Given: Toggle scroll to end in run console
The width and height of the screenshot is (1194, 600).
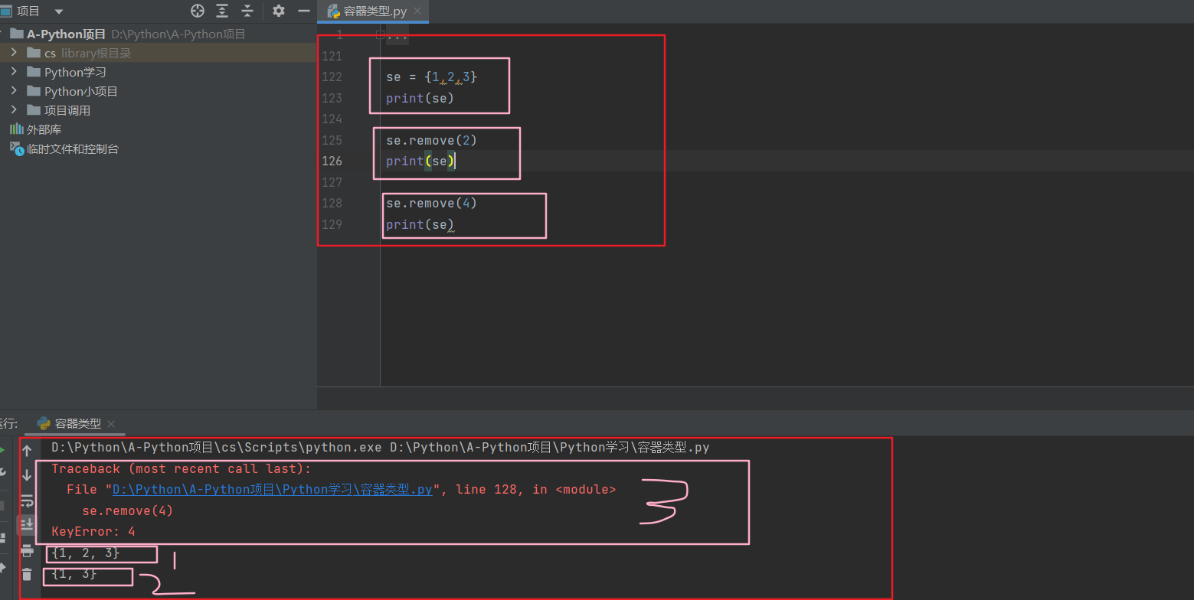Looking at the screenshot, I should 27,525.
